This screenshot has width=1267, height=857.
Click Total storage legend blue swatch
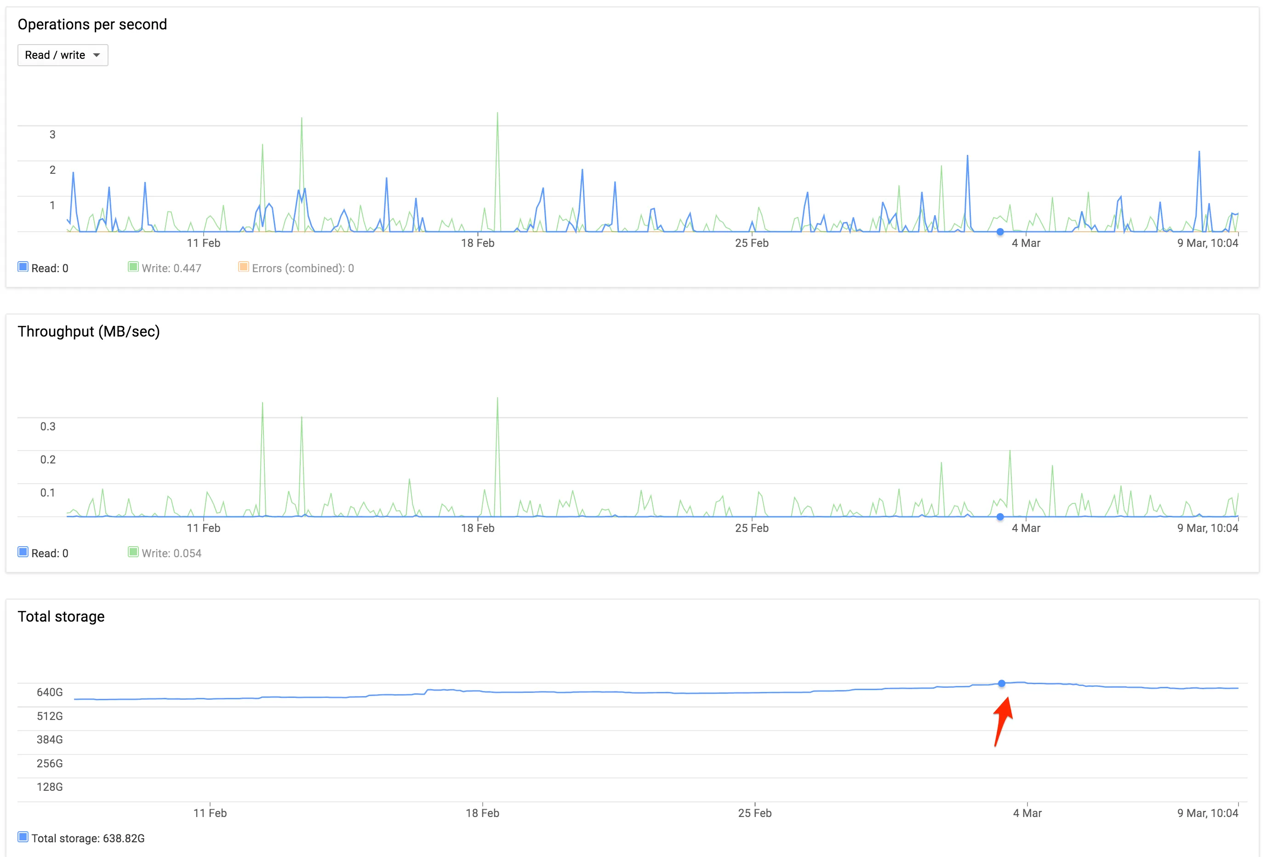coord(23,837)
